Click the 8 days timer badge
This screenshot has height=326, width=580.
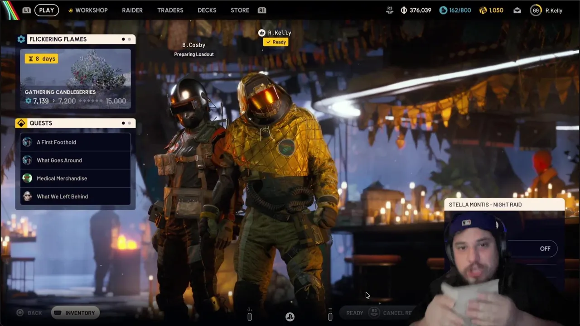coord(41,58)
